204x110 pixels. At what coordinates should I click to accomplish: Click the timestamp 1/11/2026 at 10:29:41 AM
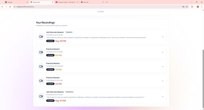pos(54,80)
